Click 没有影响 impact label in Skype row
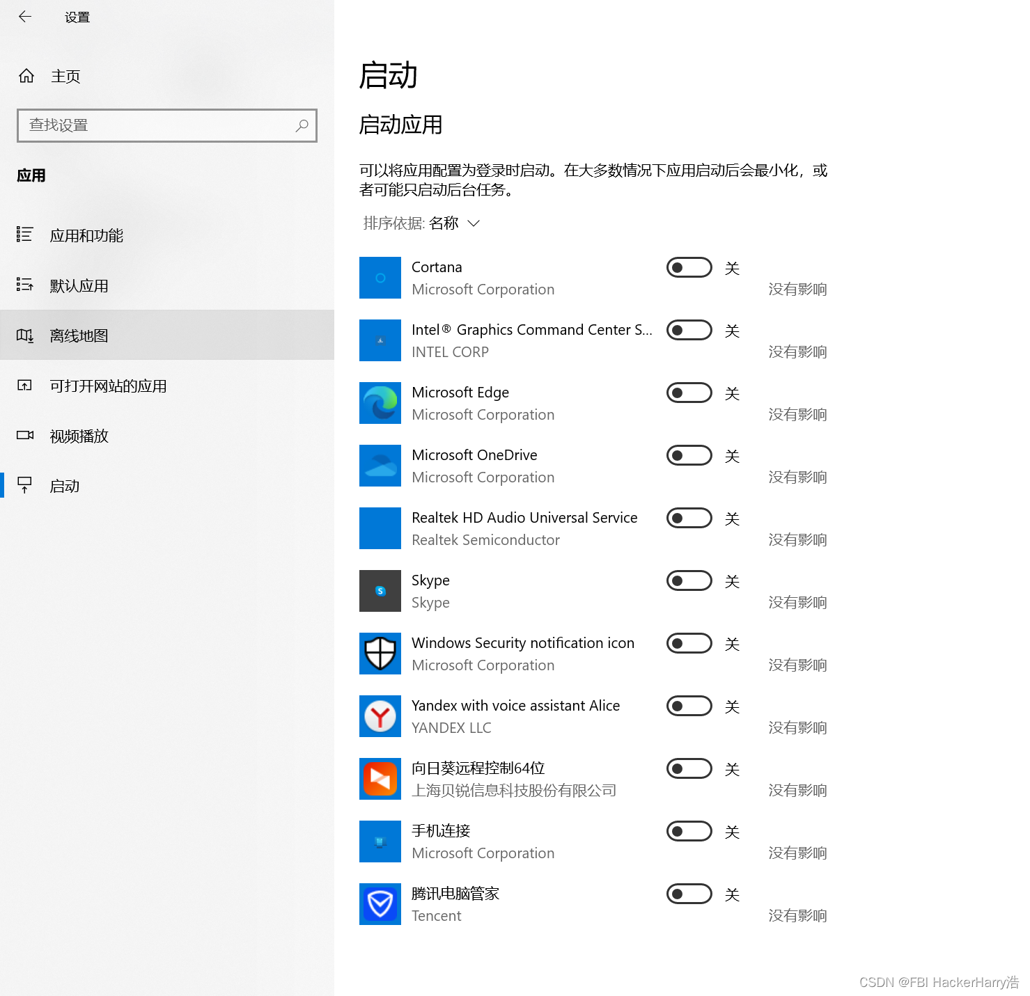The height and width of the screenshot is (996, 1030). 797,603
